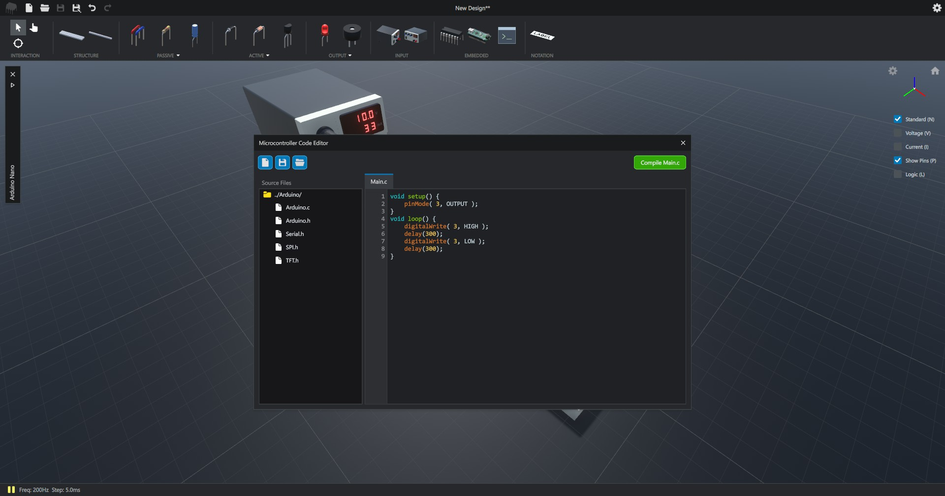This screenshot has width=945, height=496.
Task: Open the ACTIVE components dropdown
Action: (259, 56)
